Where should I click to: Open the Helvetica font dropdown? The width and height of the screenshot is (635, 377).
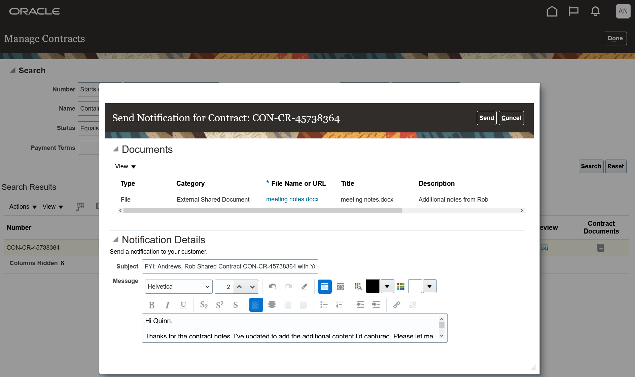tap(179, 287)
